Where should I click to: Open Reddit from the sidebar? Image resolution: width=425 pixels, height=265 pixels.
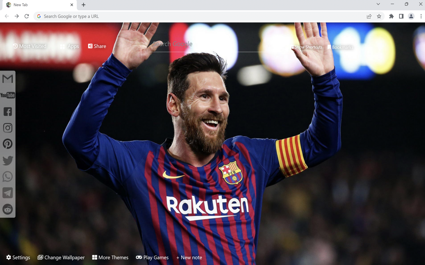8,209
